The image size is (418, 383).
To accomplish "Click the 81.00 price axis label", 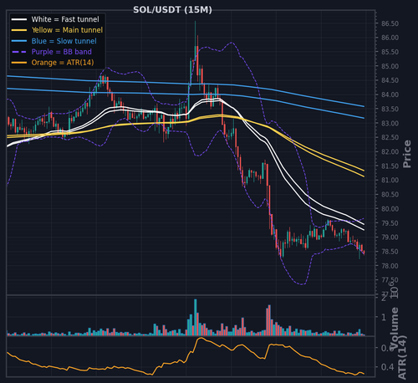I will point(390,181).
